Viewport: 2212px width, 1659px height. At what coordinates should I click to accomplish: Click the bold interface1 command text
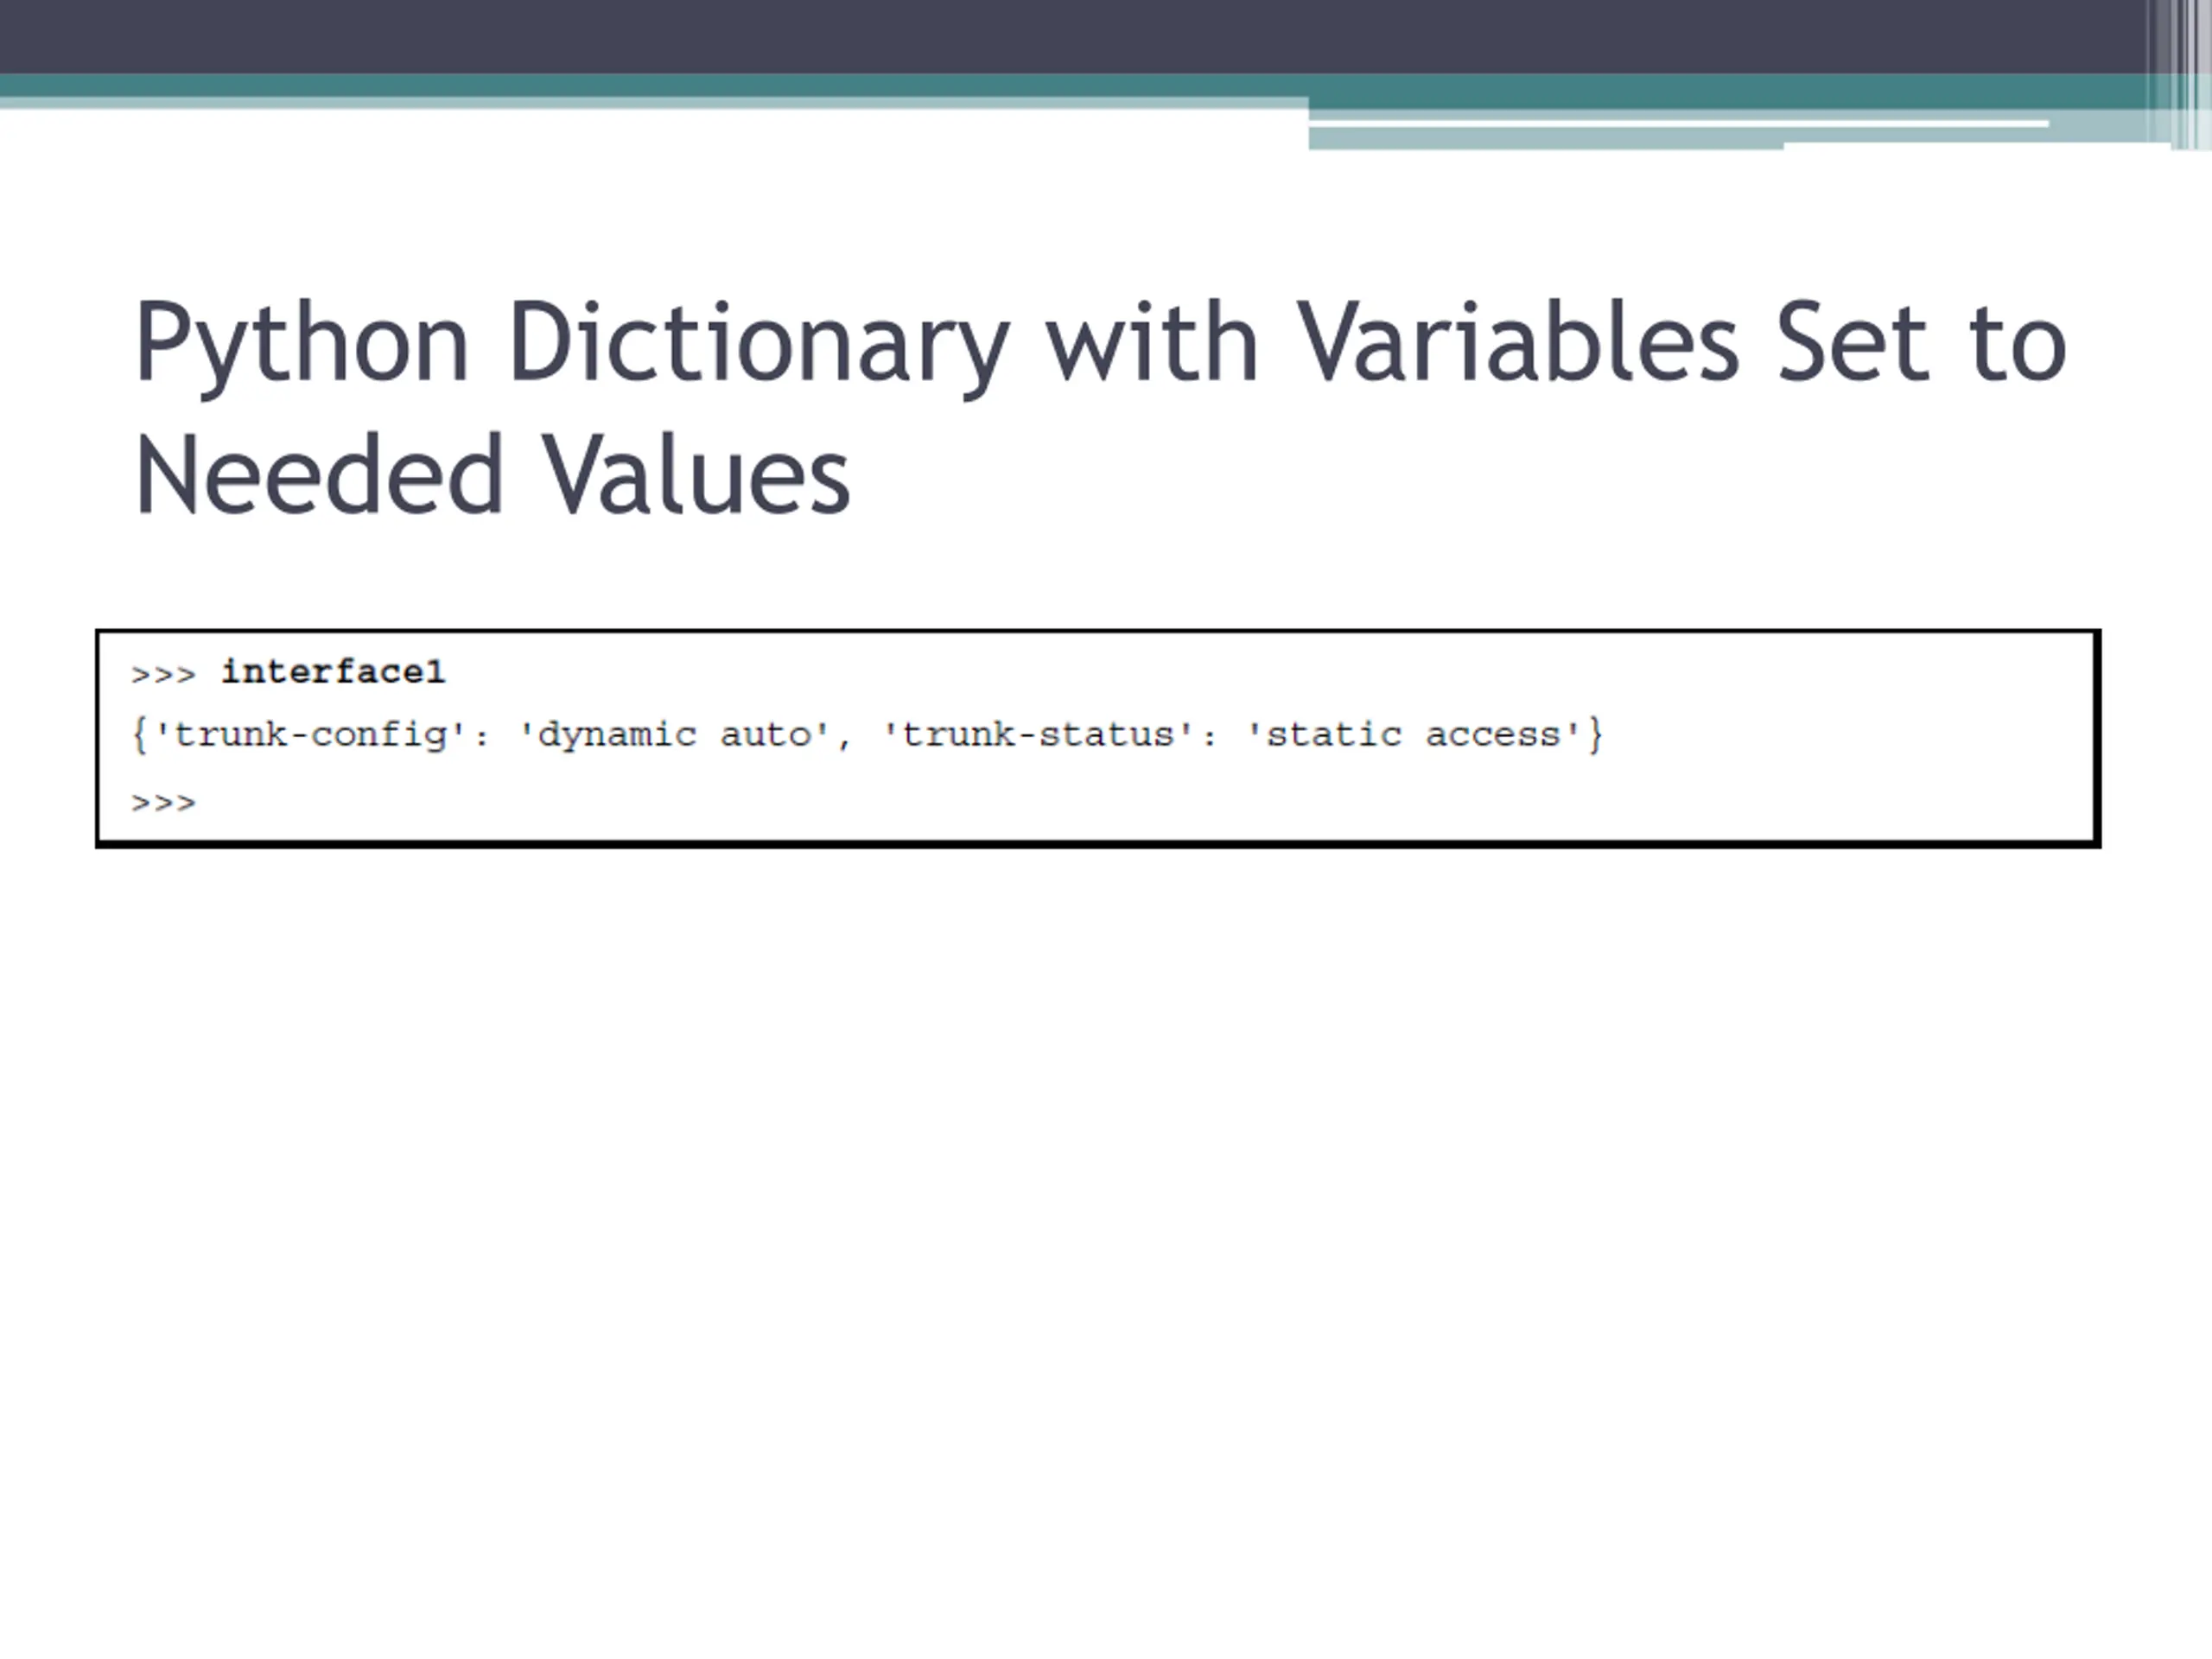point(333,672)
